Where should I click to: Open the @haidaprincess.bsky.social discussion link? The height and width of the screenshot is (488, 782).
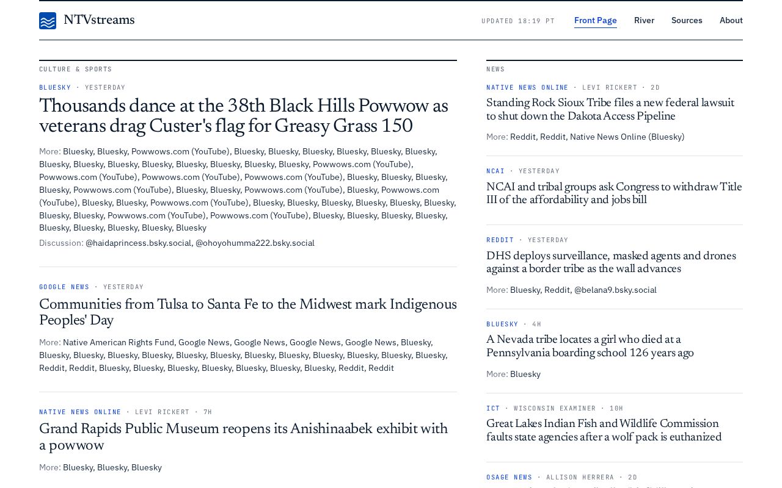point(138,243)
